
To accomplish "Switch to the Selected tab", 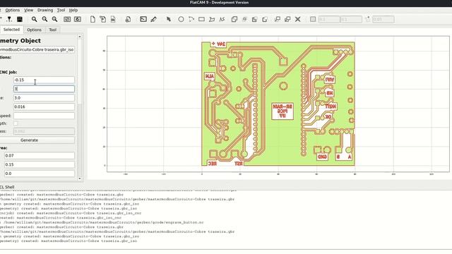I will click(x=11, y=30).
